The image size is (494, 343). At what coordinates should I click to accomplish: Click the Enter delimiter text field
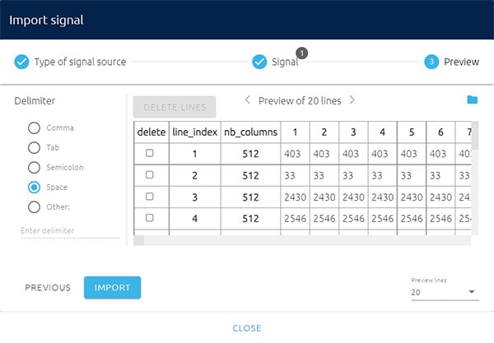tap(70, 231)
